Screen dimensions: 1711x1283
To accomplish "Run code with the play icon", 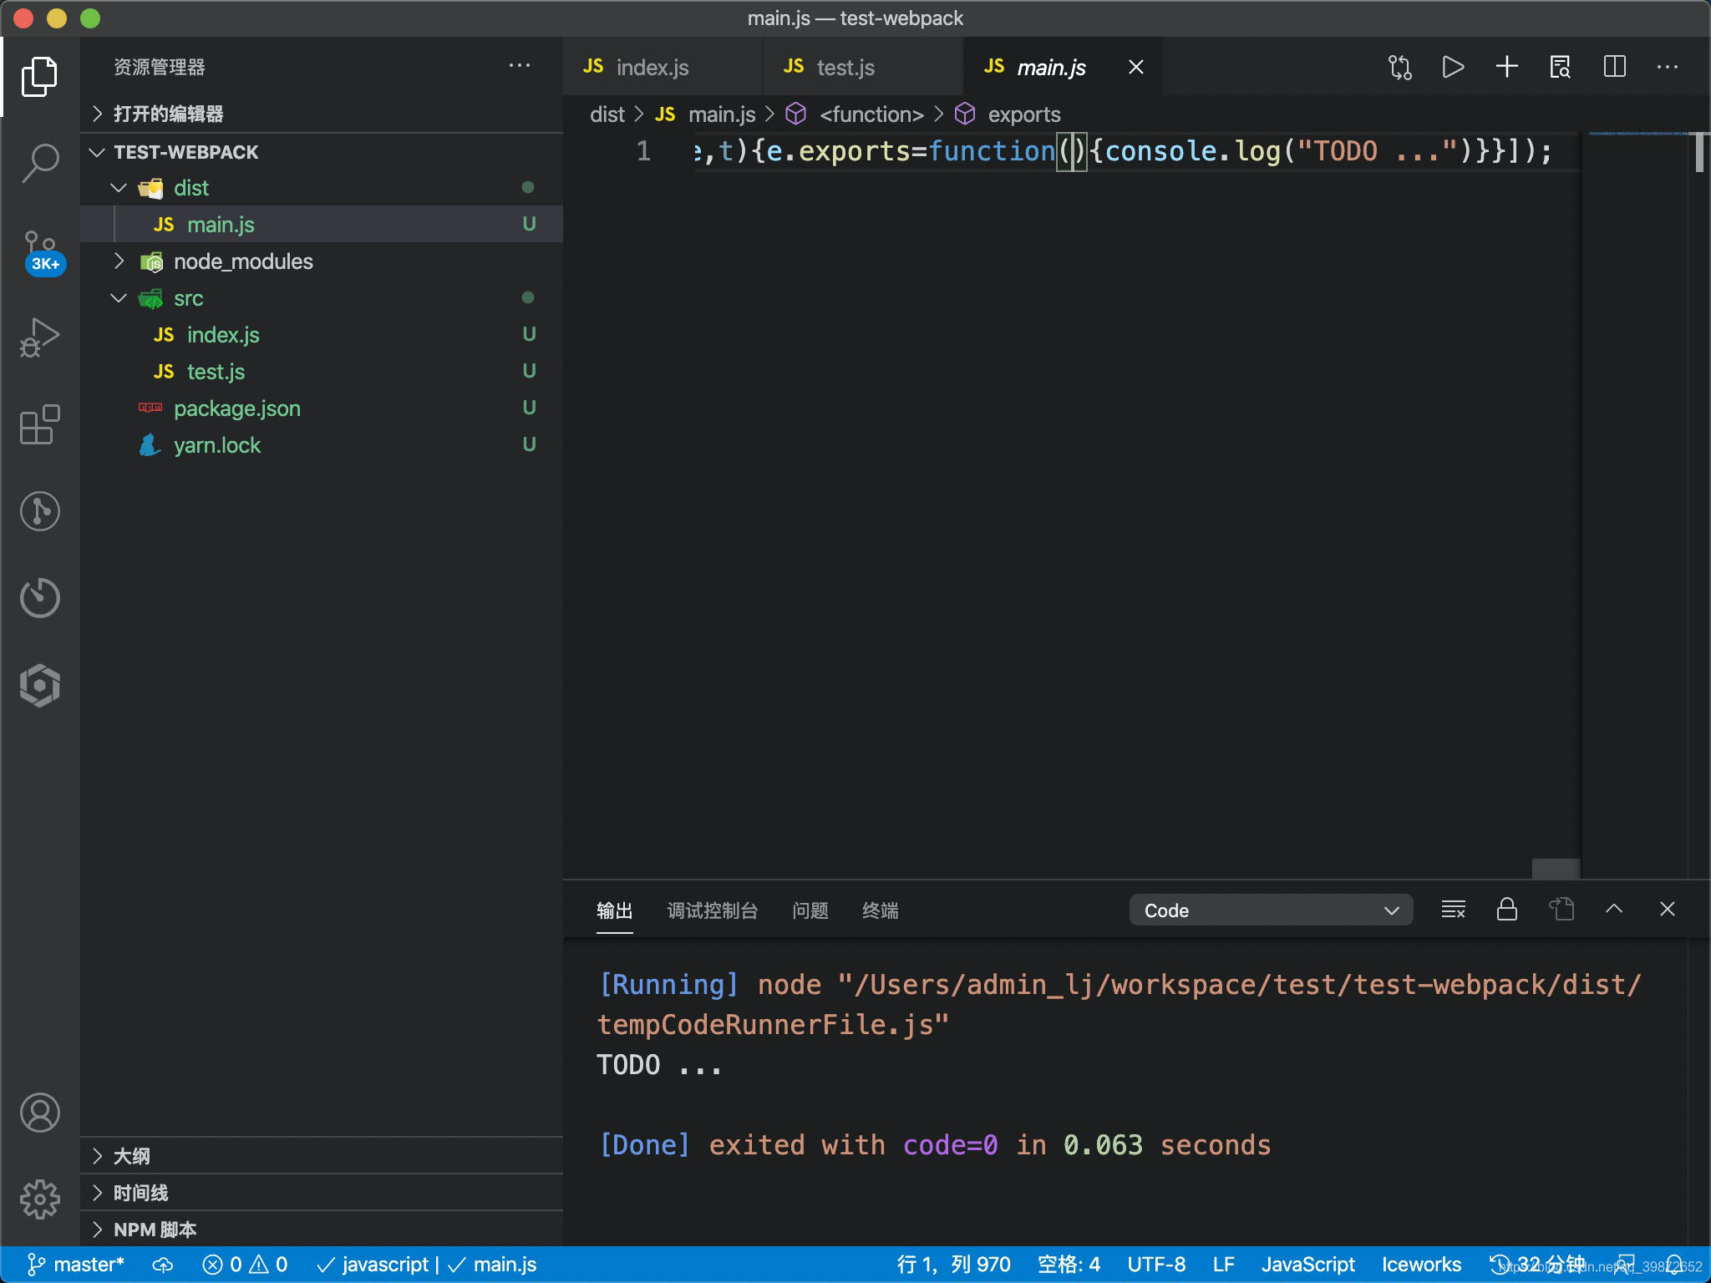I will [x=1454, y=67].
